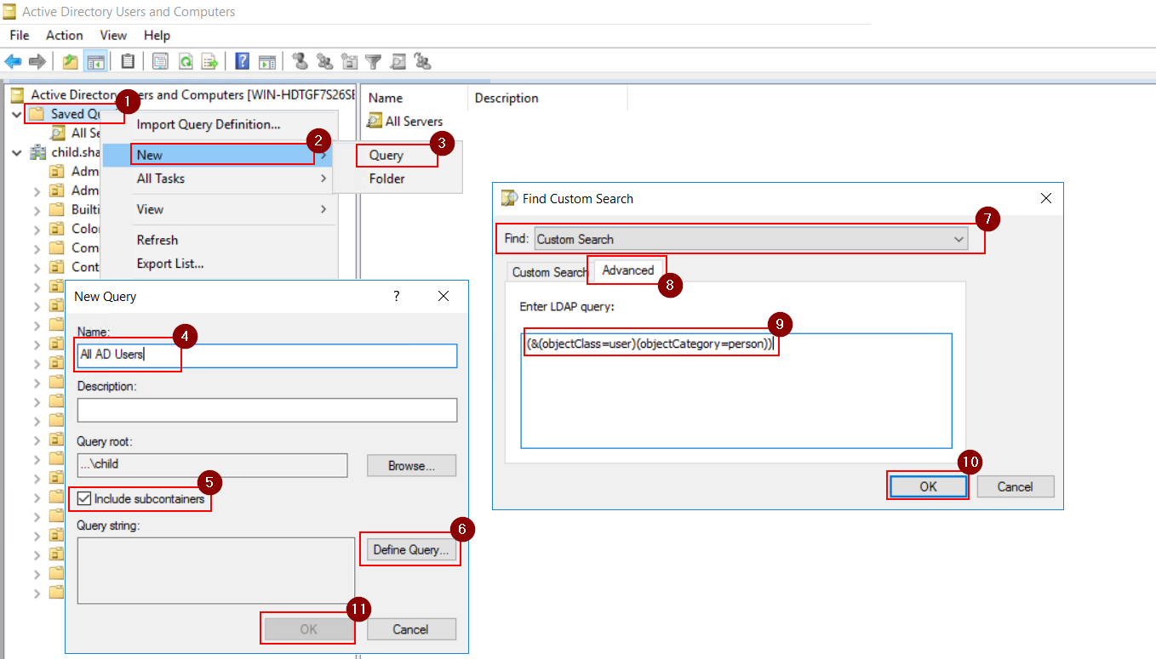The image size is (1156, 659).
Task: Click the Create New Organizational Unit icon
Action: tap(349, 61)
